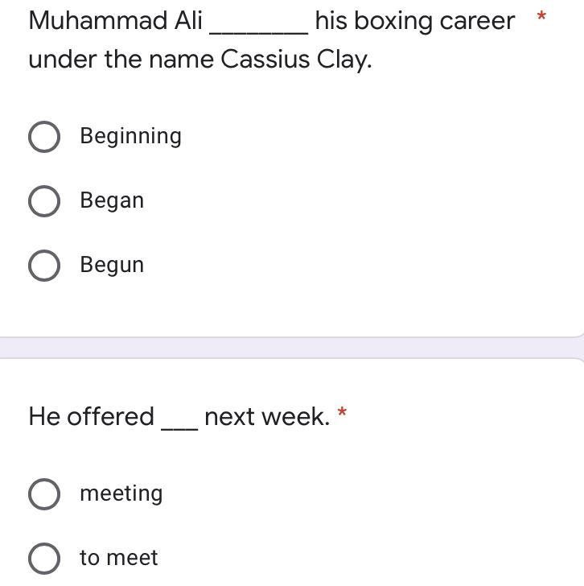
Task: Click the words 'his boxing career'
Action: 414,21
